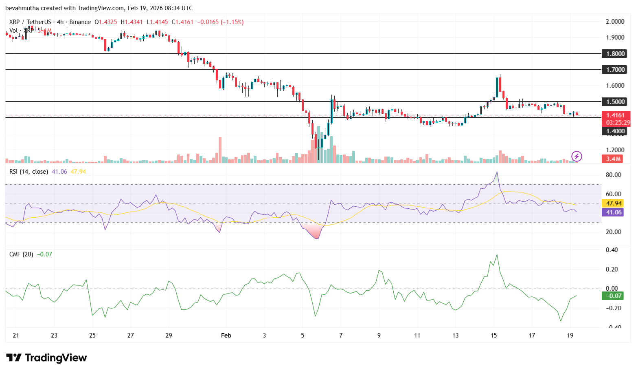The width and height of the screenshot is (636, 373).
Task: Select the CMF (20) indicator legend
Action: [x=20, y=254]
